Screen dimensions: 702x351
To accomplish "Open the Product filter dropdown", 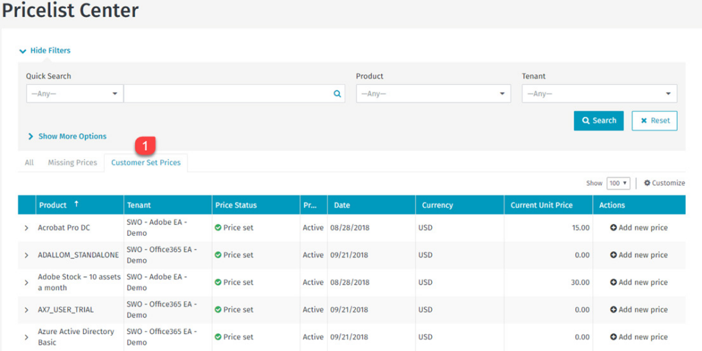I will pos(433,94).
